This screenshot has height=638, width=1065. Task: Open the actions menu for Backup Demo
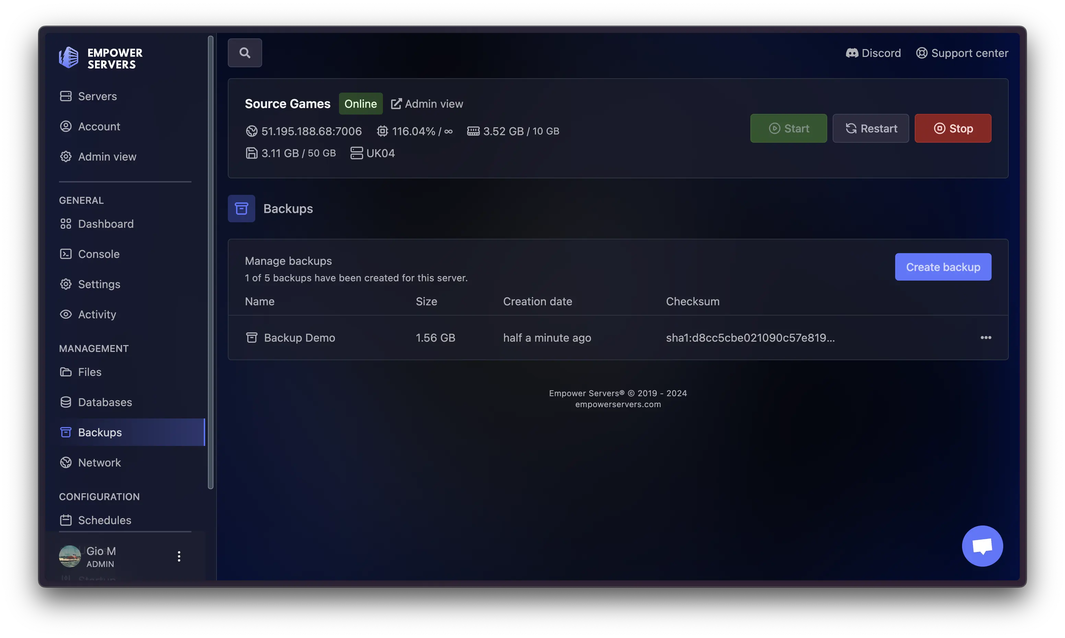pos(986,338)
